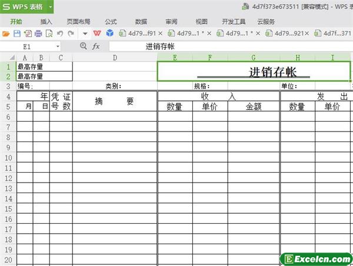Select row 10 header

tap(8, 158)
